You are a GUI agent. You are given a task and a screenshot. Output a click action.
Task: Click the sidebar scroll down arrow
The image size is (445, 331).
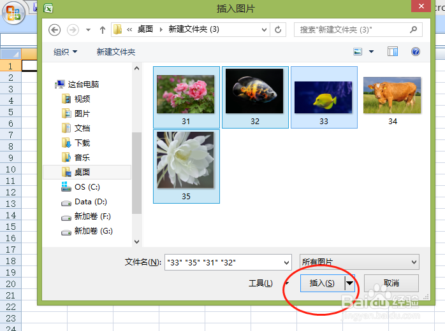click(137, 242)
